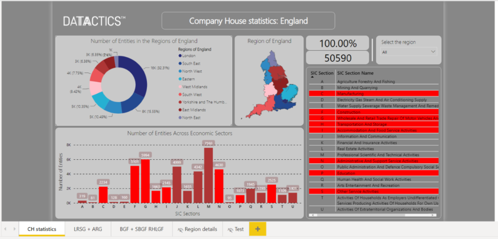Click the yellow add new page button

(x=257, y=229)
